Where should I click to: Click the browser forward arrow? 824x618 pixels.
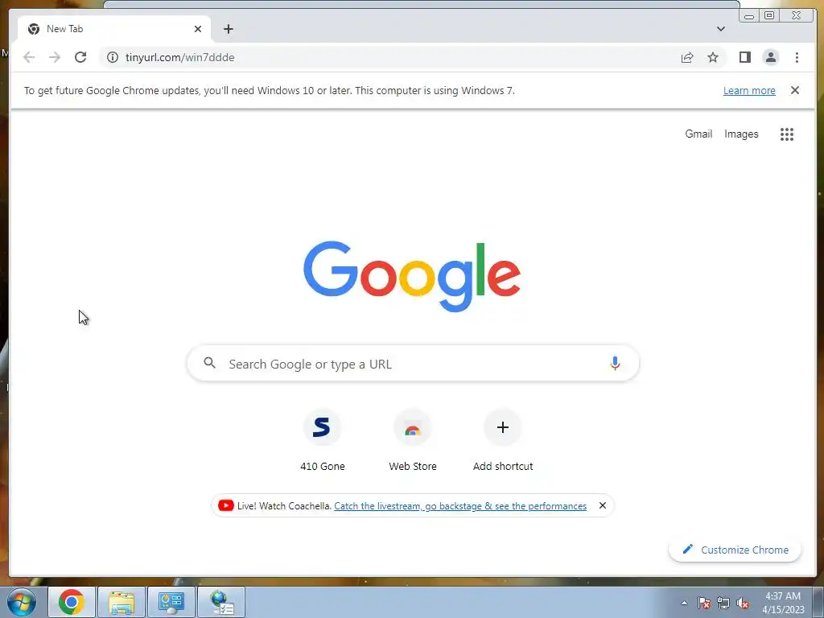pos(55,57)
